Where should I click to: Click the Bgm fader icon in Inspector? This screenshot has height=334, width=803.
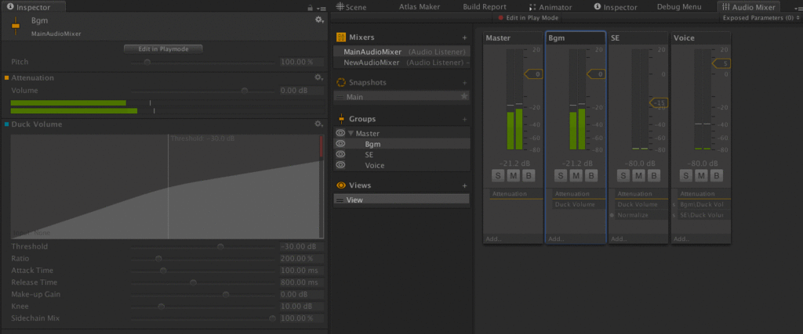(16, 26)
